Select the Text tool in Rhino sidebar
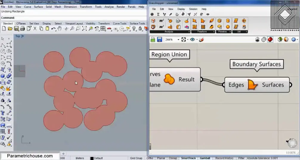This screenshot has width=300, height=160. click(x=3, y=113)
